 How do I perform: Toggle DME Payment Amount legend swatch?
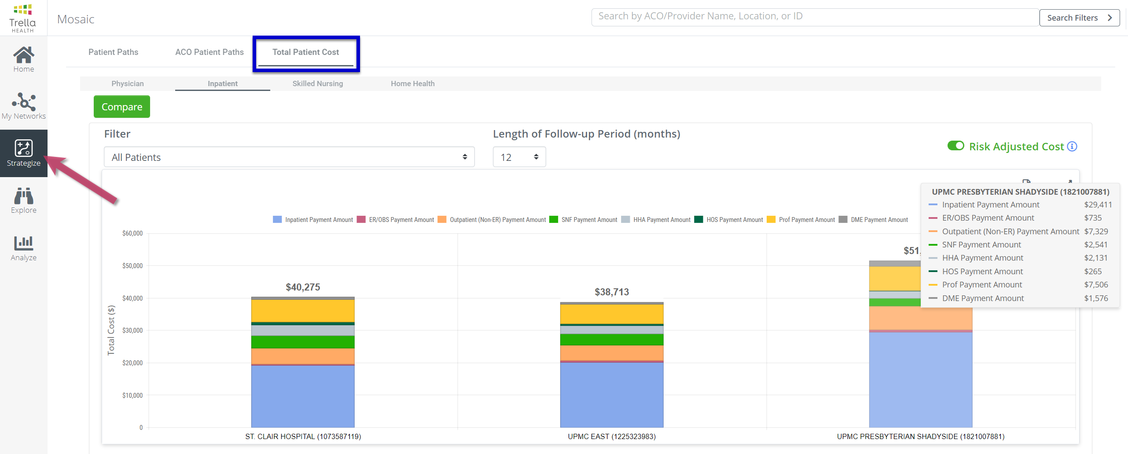pos(843,219)
